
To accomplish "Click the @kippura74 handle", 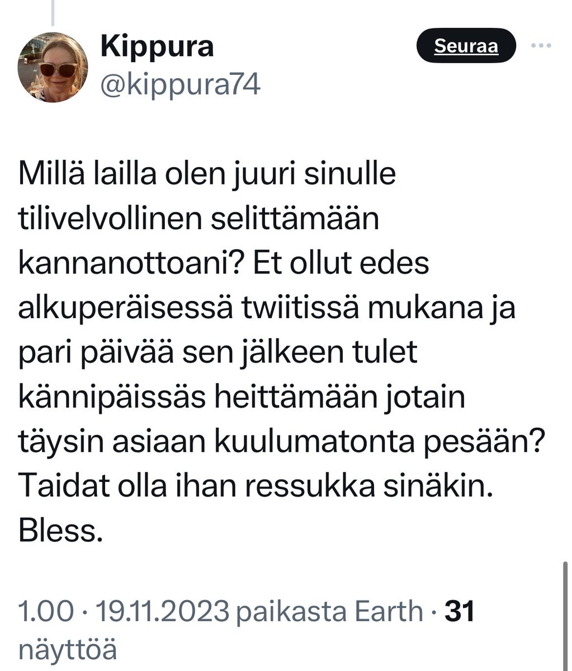I will 180,86.
